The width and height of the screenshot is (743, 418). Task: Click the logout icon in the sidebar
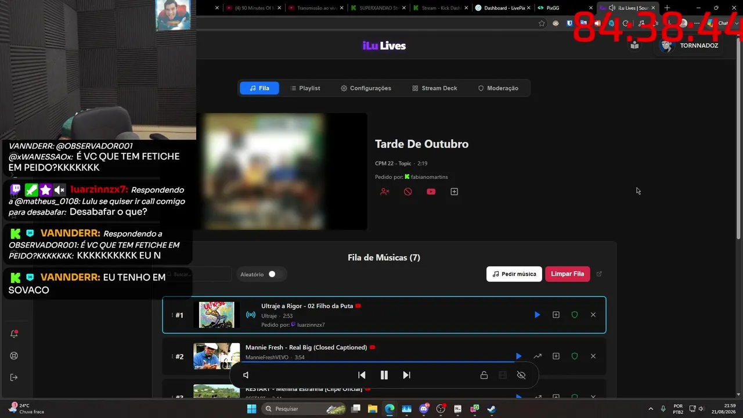tap(14, 377)
